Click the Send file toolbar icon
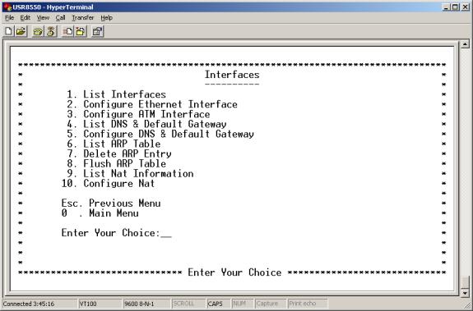The image size is (473, 311). click(67, 31)
